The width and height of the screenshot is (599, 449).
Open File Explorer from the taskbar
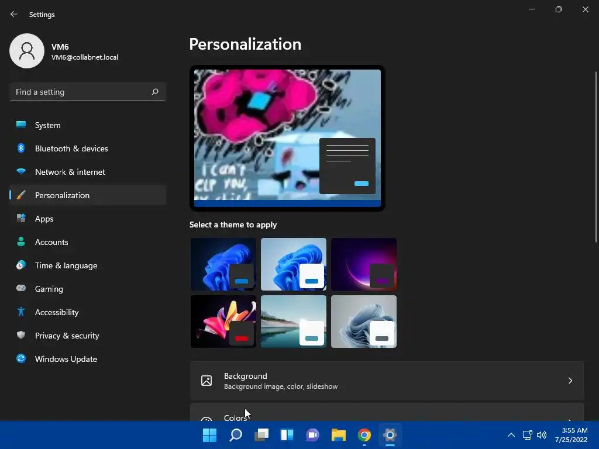point(339,435)
